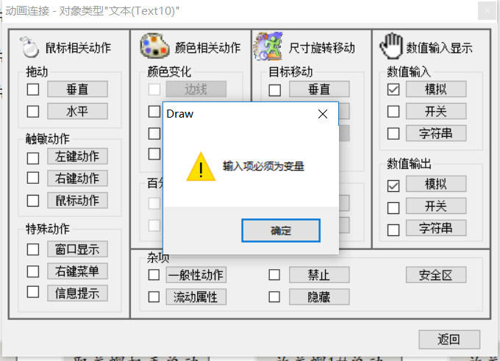Confirm the warning with 确定
This screenshot has height=361, width=500.
pyautogui.click(x=281, y=230)
